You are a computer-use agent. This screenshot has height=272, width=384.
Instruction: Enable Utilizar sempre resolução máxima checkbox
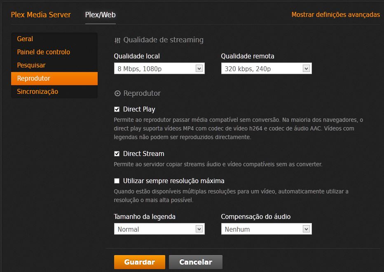(x=117, y=181)
